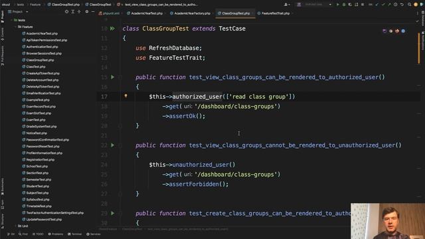Click the green Run button in toolbar

(338, 5)
